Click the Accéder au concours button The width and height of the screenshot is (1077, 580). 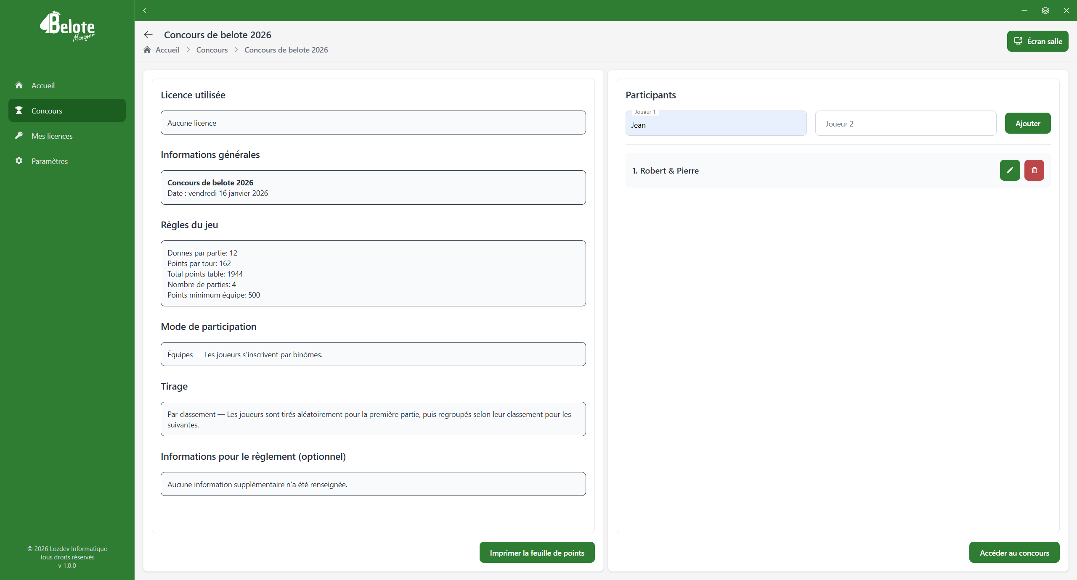coord(1014,553)
